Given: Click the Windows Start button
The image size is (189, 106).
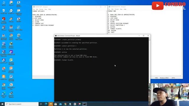Looking at the screenshot, I should click(2, 104).
